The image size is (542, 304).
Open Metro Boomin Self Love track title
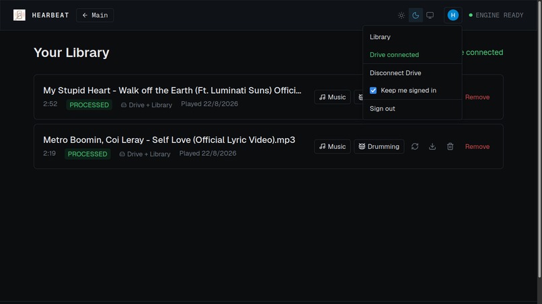pyautogui.click(x=169, y=140)
